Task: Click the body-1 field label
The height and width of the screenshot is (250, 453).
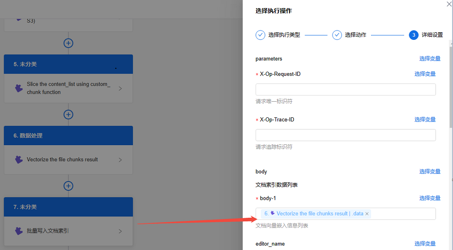Action: point(268,198)
